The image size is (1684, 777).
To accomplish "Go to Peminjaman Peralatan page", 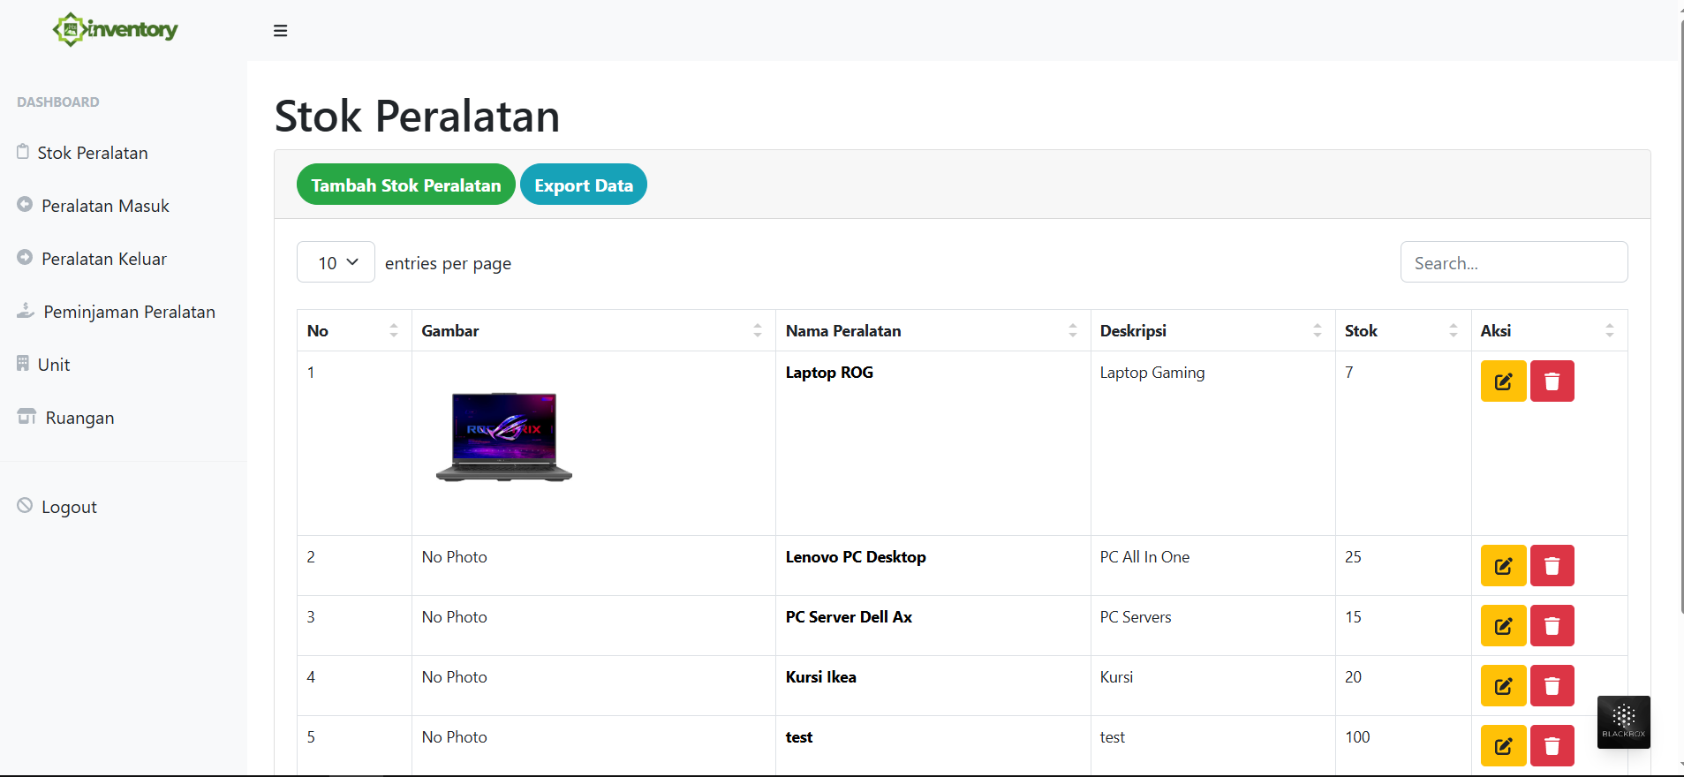I will (129, 312).
